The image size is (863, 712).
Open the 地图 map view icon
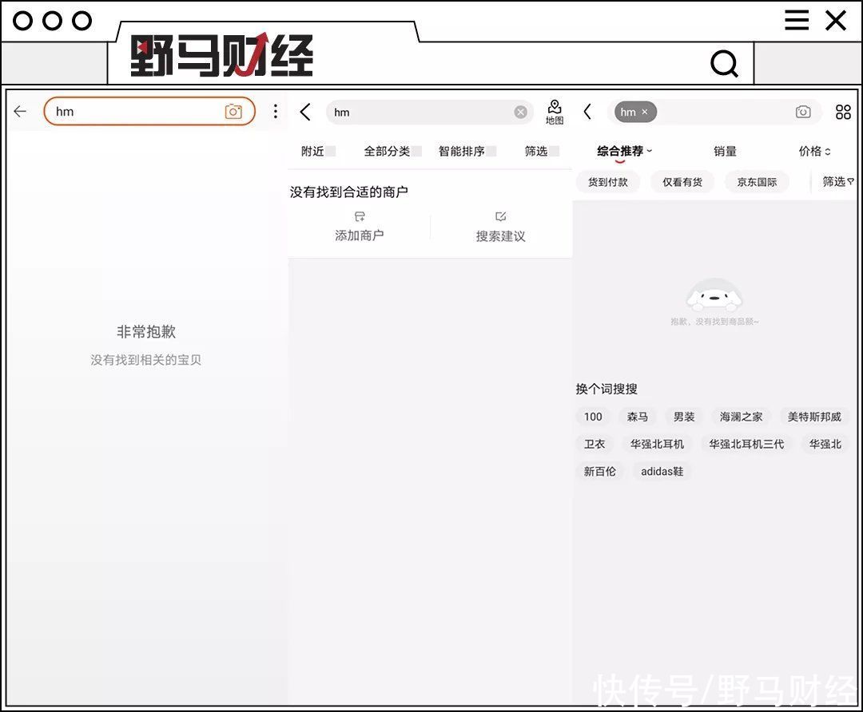coord(555,112)
